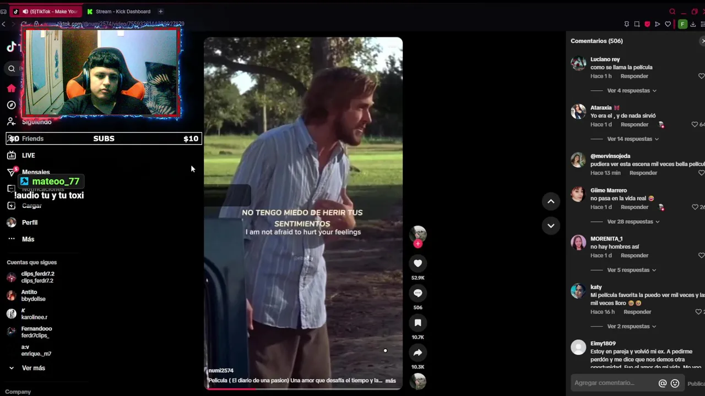This screenshot has height=396, width=705.
Task: Reply to Luciano rey's comment
Action: 634,76
